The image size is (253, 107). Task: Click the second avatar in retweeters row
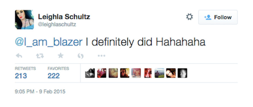pyautogui.click(x=102, y=73)
